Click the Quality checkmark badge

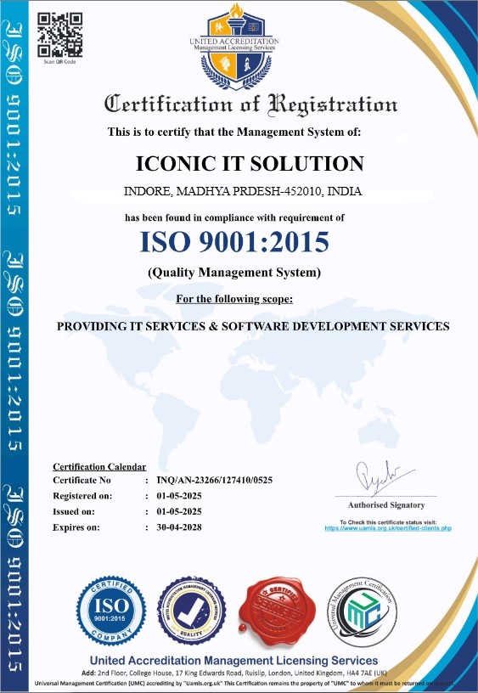coord(192,611)
